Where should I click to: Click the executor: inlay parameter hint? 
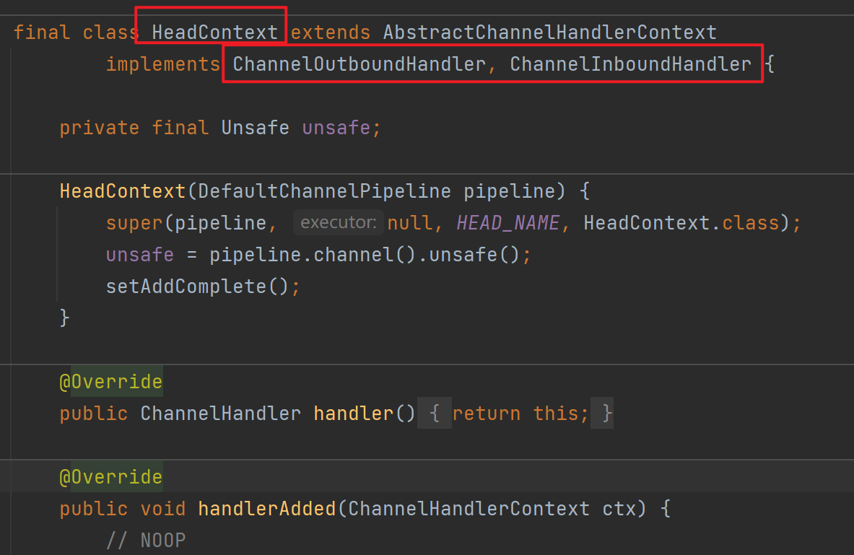[x=338, y=223]
